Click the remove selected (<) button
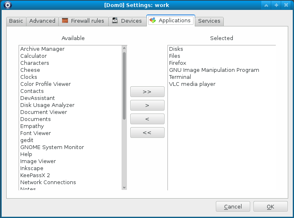This screenshot has width=294, height=218. 147,119
